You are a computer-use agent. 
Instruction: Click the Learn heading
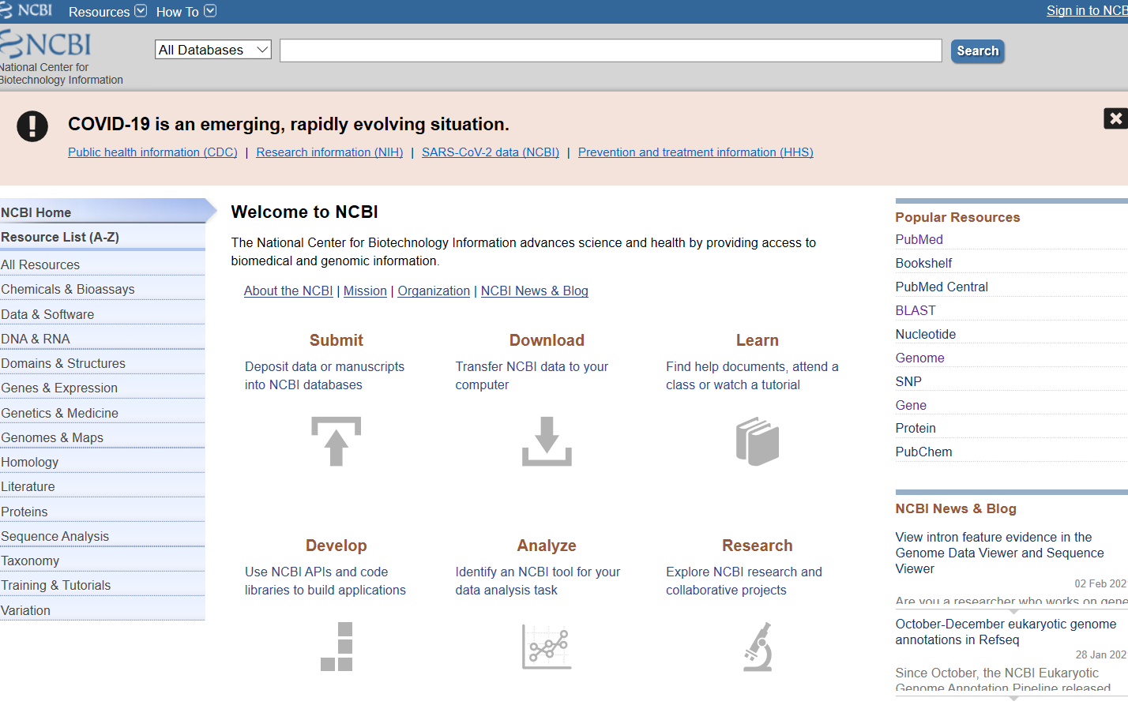tap(758, 340)
